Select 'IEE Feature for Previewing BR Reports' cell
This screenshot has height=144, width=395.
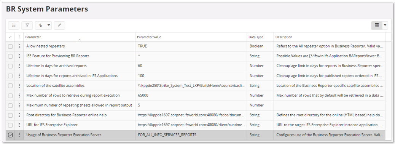[x=80, y=56]
